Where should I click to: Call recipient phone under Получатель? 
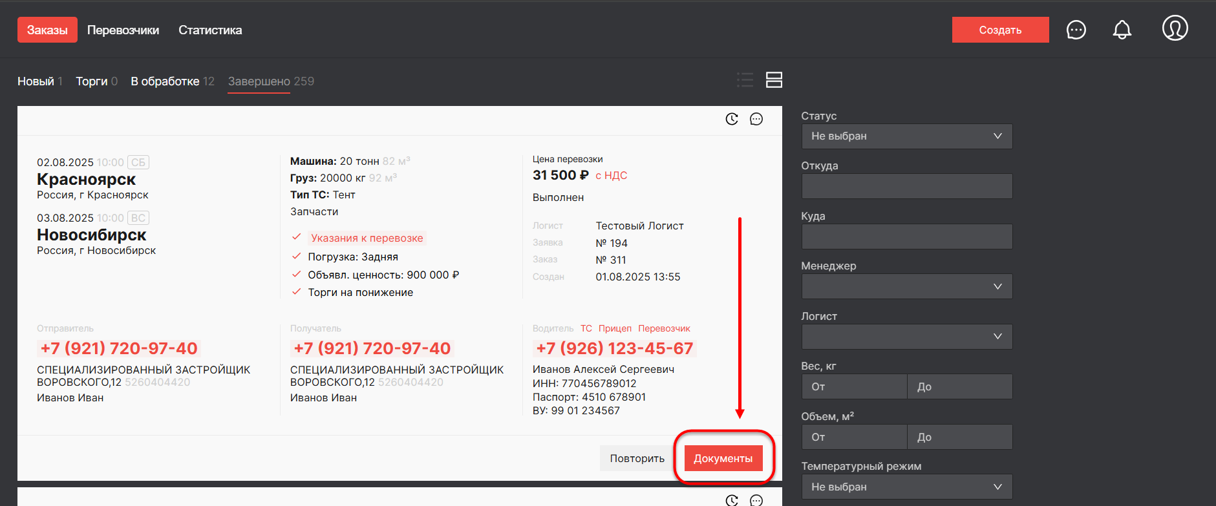(372, 348)
